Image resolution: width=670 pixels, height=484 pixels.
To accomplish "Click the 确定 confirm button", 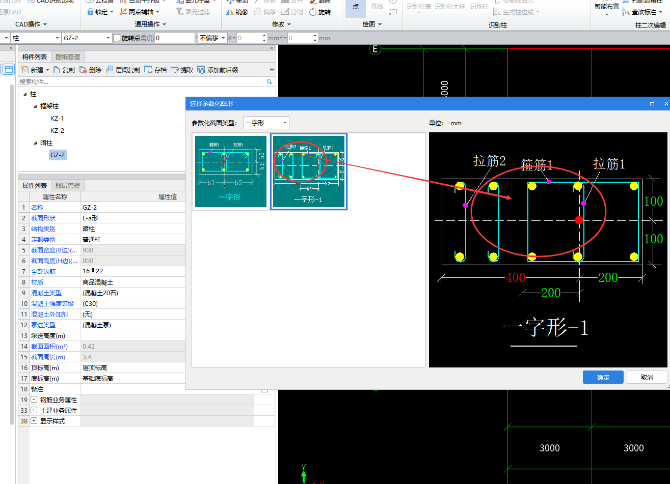I will click(603, 377).
